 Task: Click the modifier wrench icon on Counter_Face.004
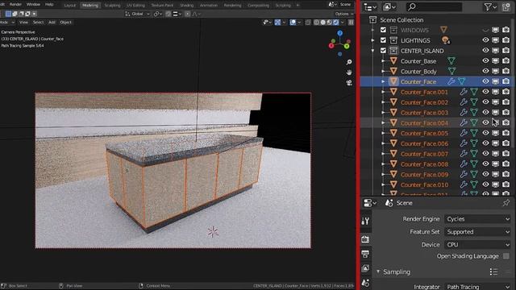[x=464, y=123]
